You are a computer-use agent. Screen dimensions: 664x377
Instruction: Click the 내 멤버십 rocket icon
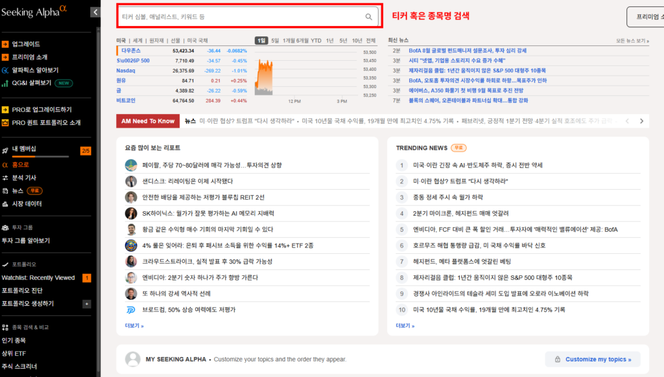[5, 150]
